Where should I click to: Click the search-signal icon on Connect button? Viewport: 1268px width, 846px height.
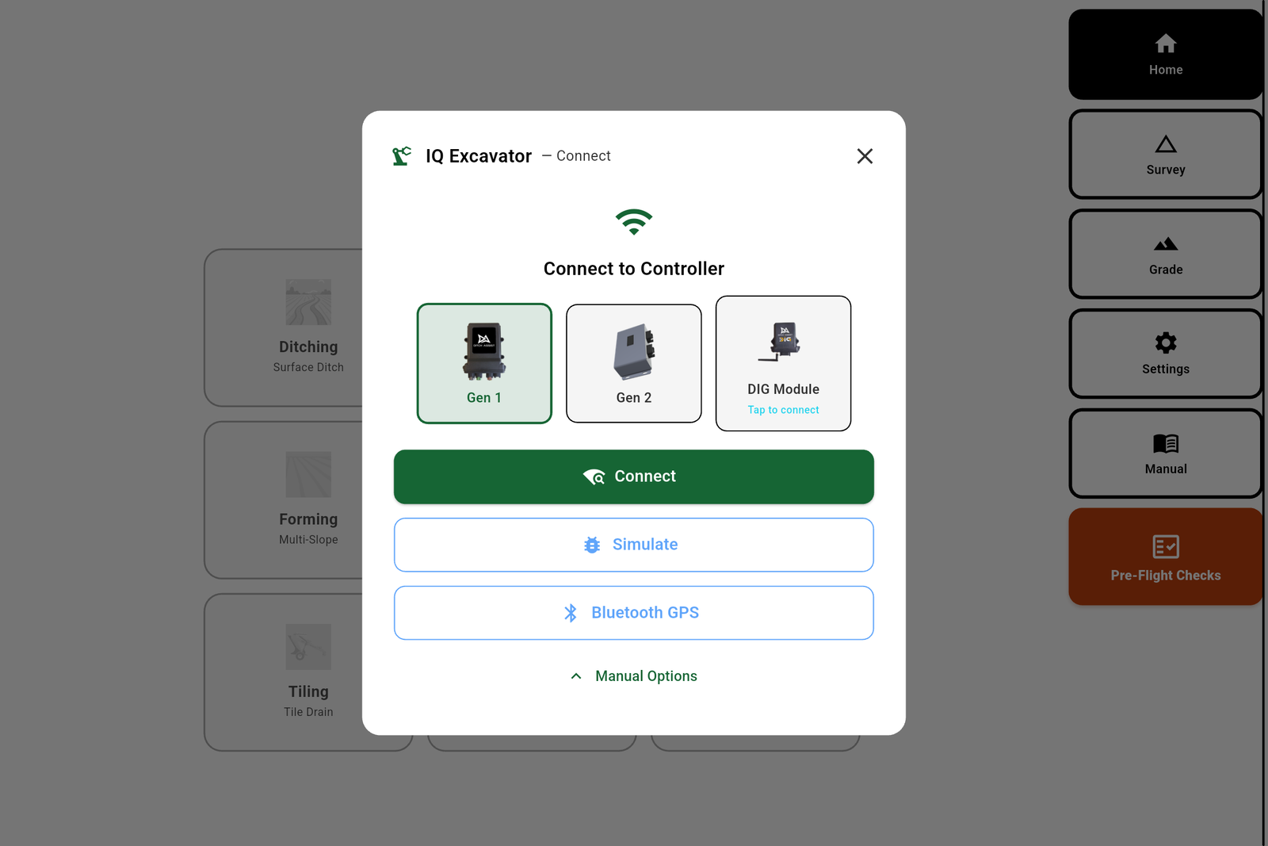tap(594, 477)
